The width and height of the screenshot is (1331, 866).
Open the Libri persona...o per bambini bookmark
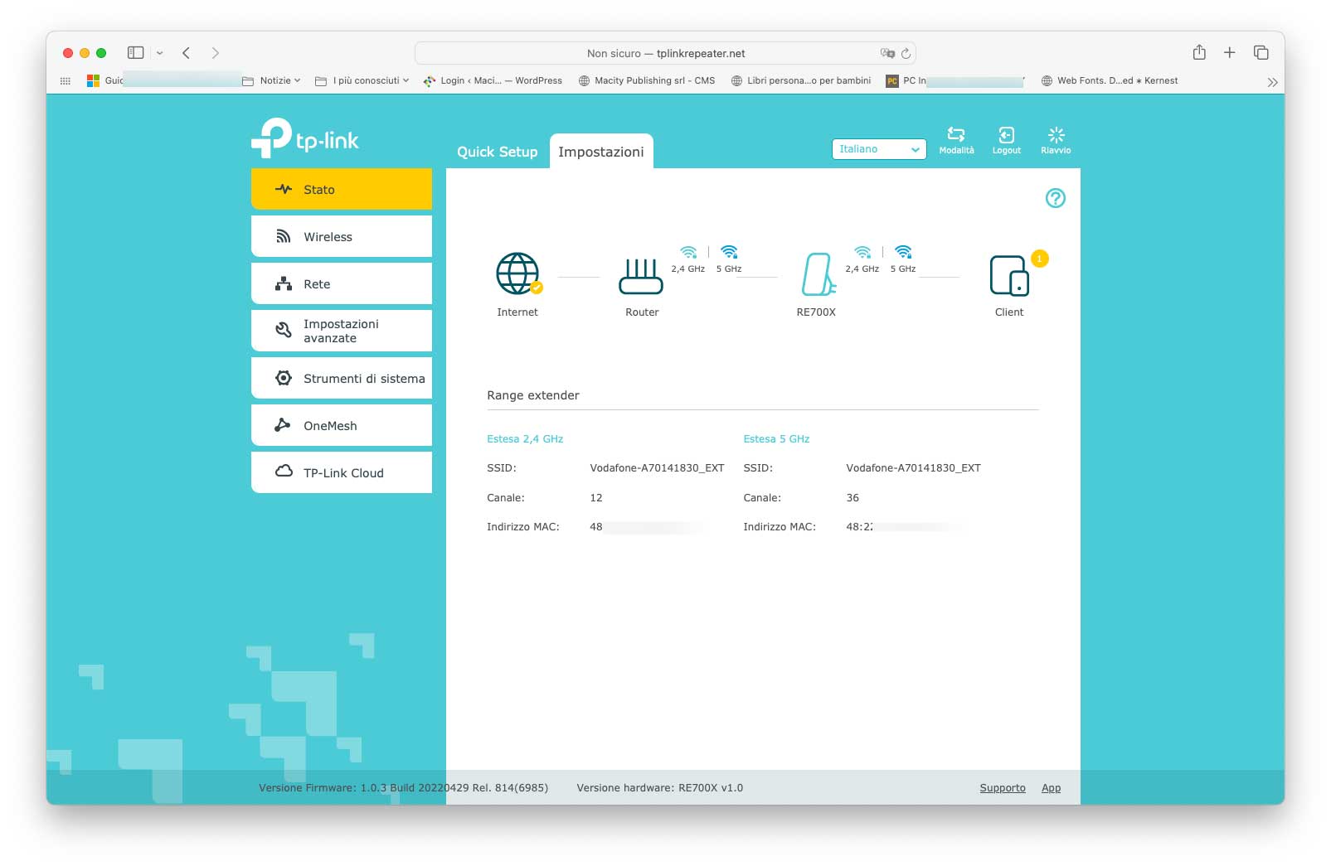coord(801,80)
